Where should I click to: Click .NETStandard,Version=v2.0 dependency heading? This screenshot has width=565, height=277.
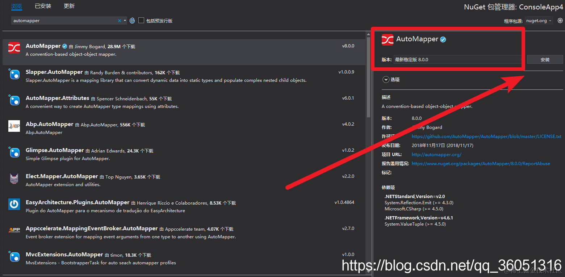point(415,197)
